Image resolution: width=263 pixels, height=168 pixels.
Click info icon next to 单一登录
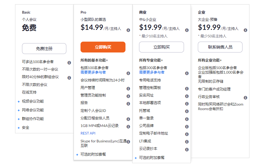187,119
